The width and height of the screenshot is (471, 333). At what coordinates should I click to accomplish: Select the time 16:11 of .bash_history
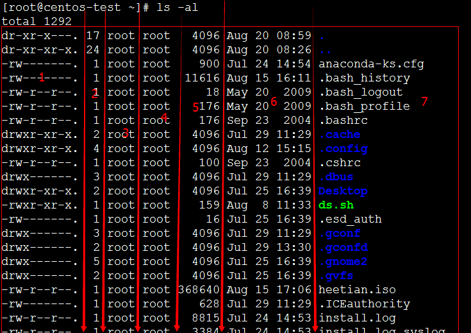click(294, 78)
